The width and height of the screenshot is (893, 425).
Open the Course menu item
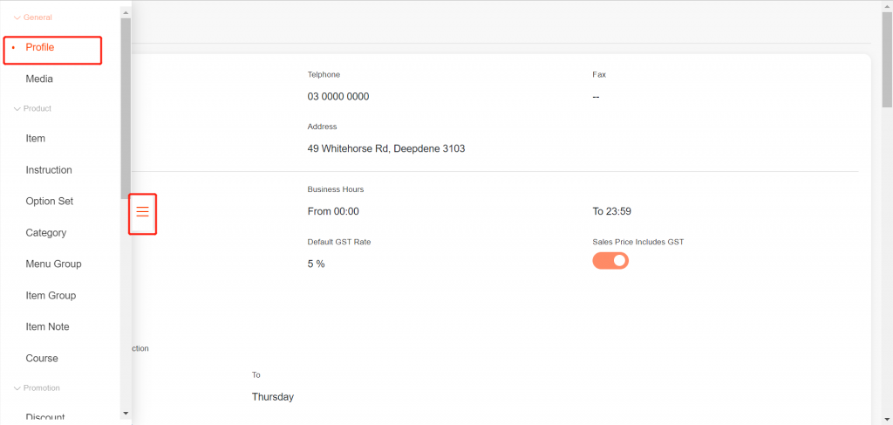pyautogui.click(x=42, y=359)
